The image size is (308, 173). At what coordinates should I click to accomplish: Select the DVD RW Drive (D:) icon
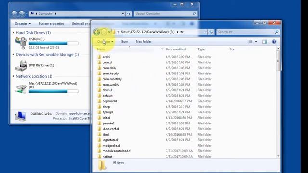(x=21, y=65)
